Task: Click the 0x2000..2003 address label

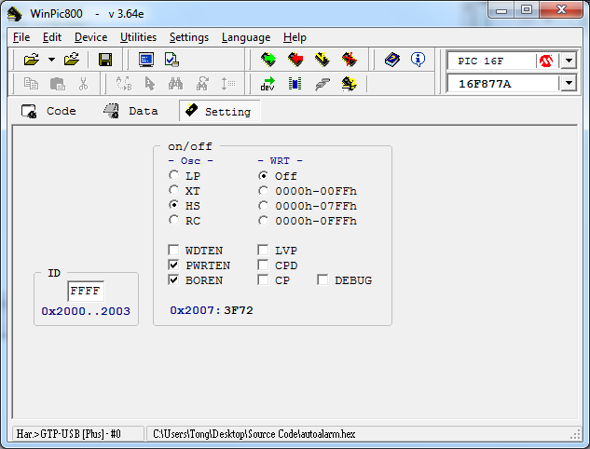Action: point(86,311)
